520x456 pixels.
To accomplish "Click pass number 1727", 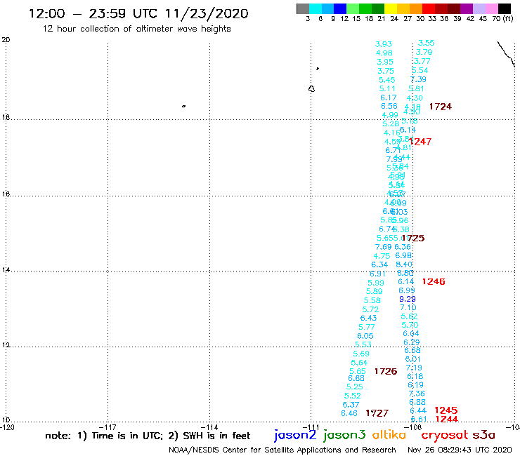I will (x=377, y=413).
